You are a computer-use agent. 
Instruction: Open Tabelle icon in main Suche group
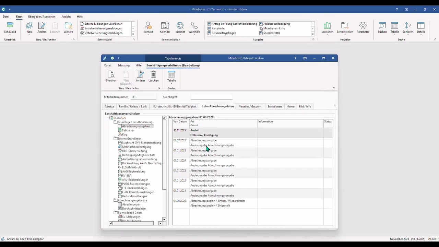point(395,28)
